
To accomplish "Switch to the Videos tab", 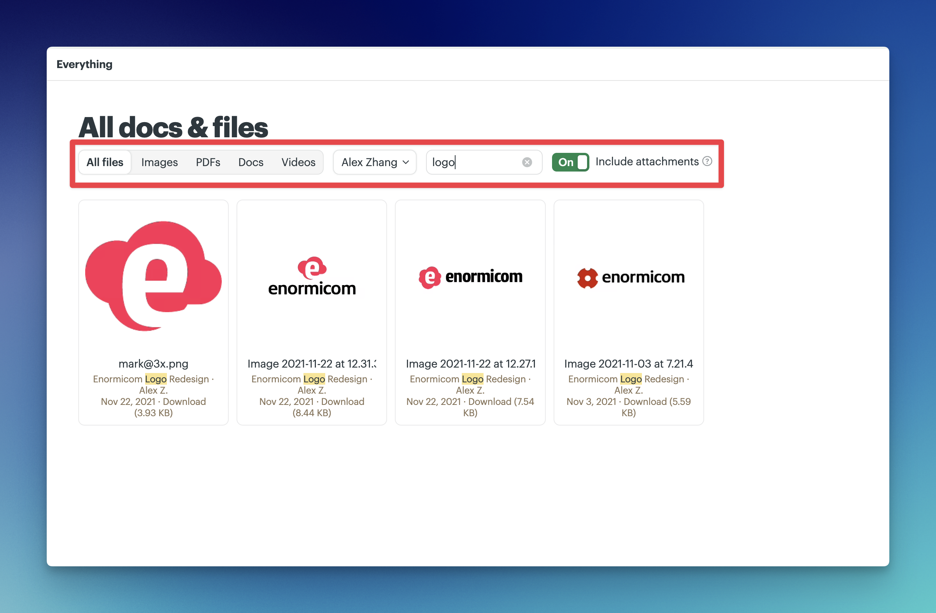I will pyautogui.click(x=298, y=162).
